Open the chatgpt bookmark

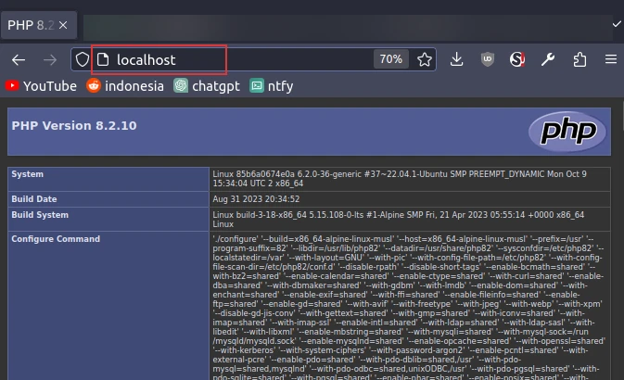pyautogui.click(x=208, y=86)
